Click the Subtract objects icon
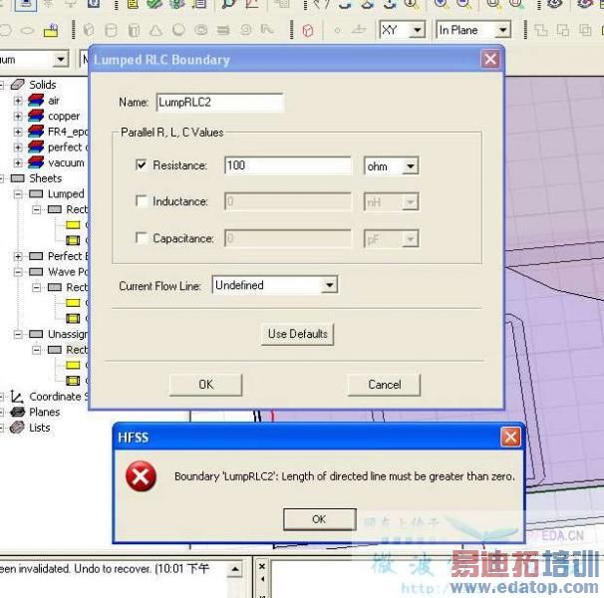 click(x=563, y=30)
